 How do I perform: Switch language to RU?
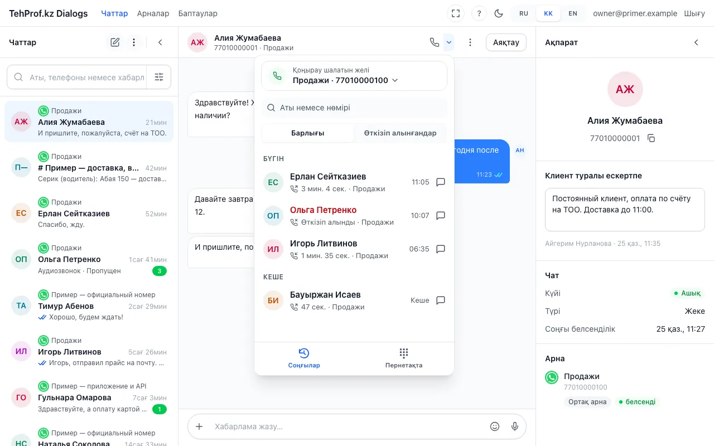pos(524,13)
